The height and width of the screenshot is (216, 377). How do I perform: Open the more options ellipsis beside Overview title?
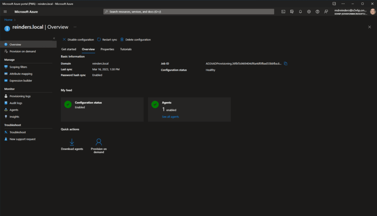click(x=75, y=27)
